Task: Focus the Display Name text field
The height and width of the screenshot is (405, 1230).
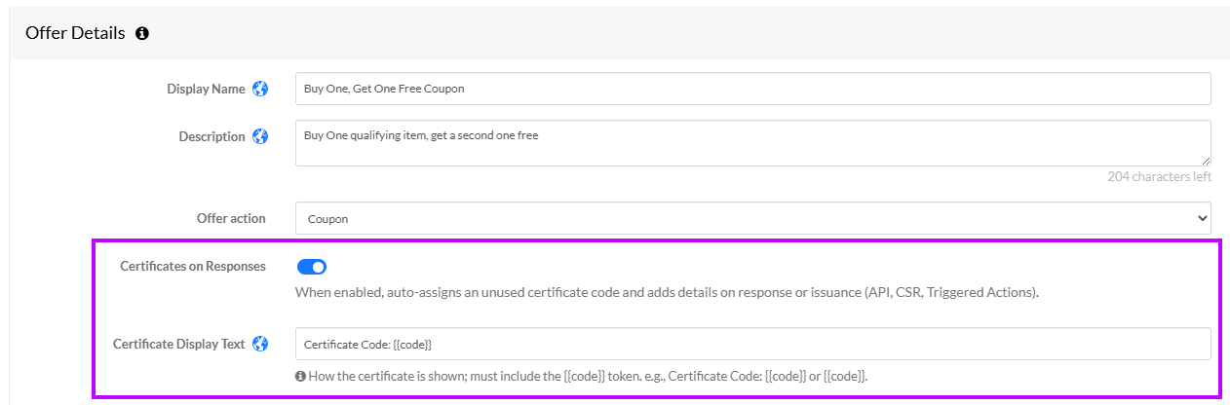Action: click(x=753, y=89)
